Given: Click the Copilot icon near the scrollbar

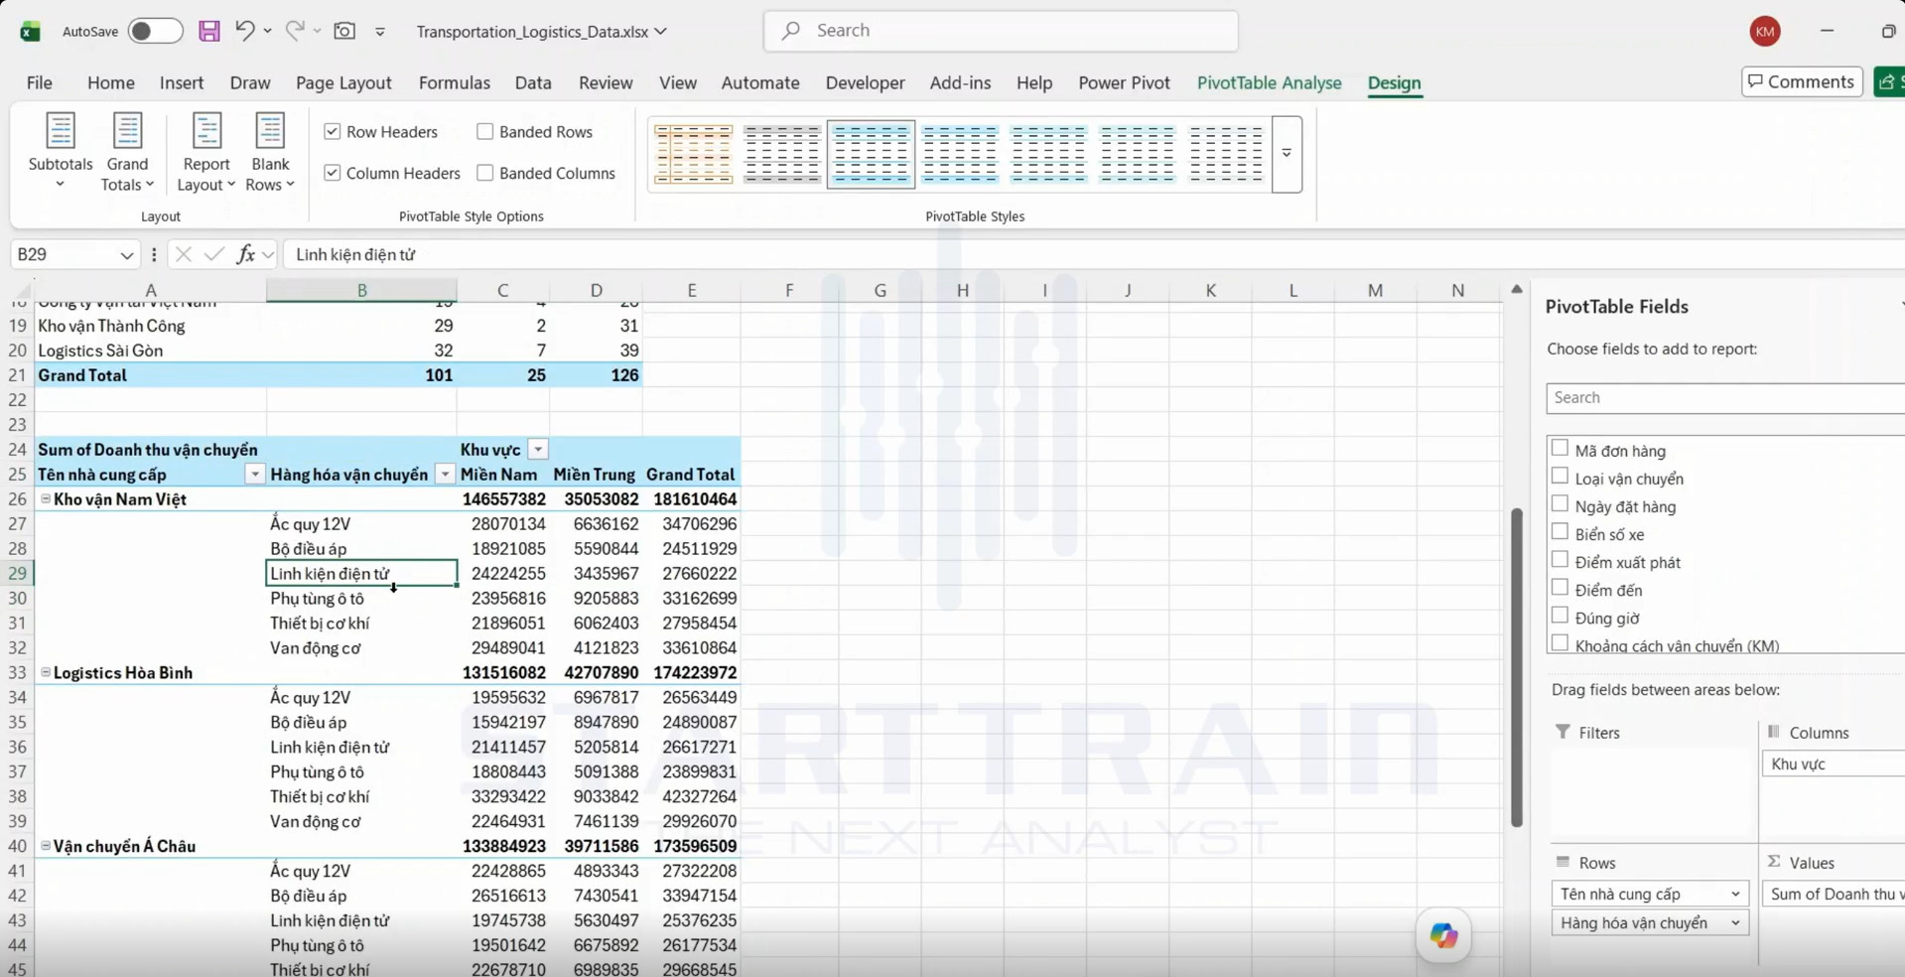Looking at the screenshot, I should [x=1443, y=935].
